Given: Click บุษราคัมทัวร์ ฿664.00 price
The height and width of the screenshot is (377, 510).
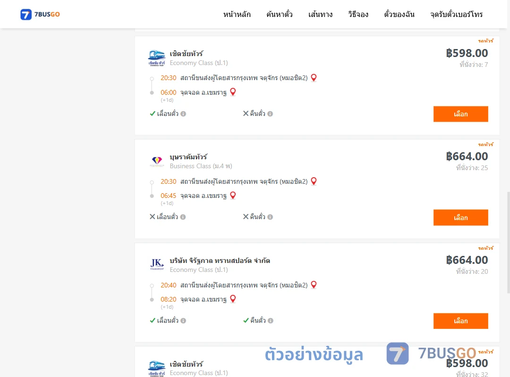Looking at the screenshot, I should 467,156.
